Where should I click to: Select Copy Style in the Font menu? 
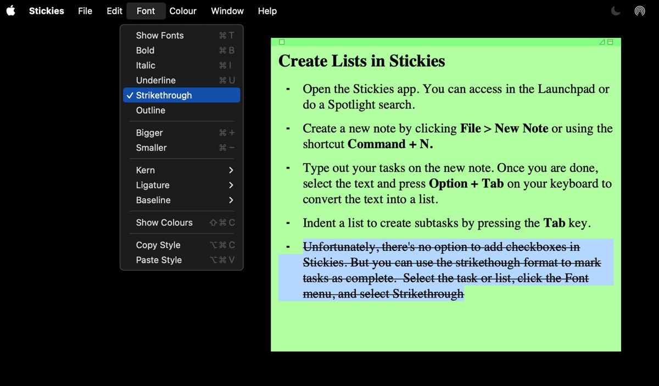[182, 245]
